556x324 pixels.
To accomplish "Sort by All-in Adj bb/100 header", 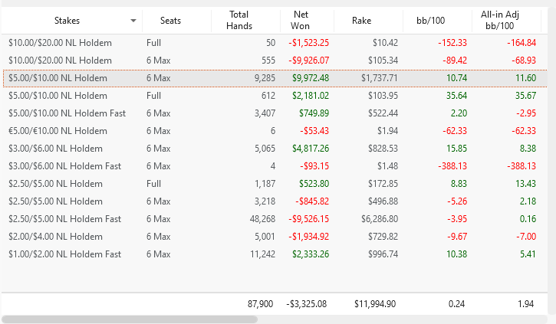I will click(507, 21).
